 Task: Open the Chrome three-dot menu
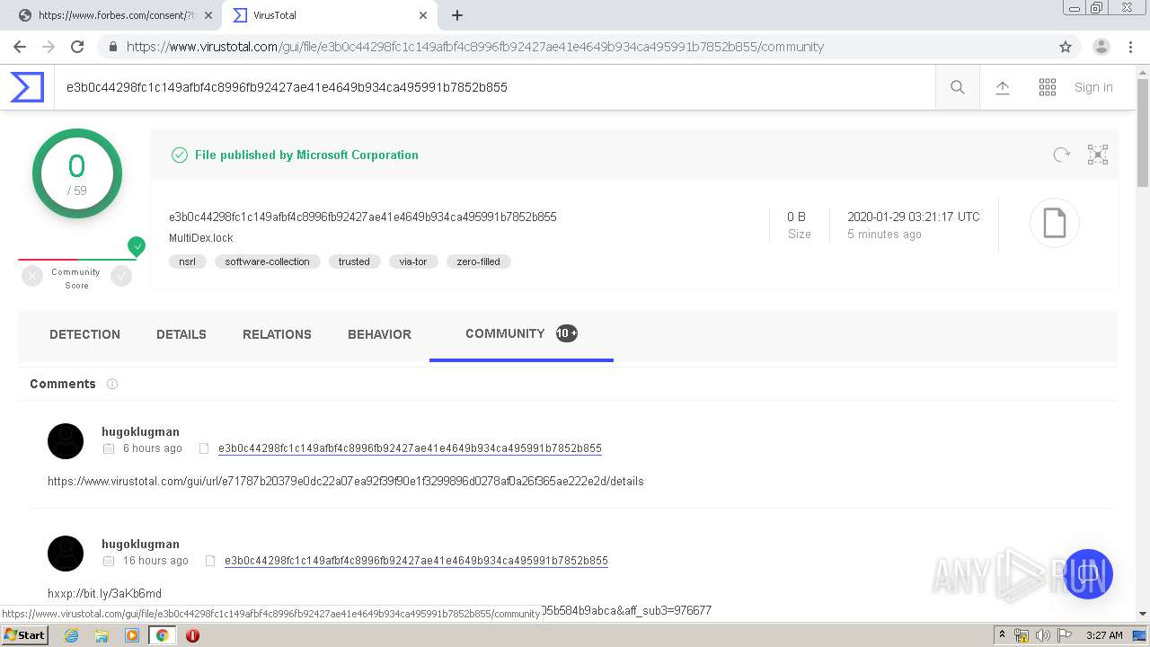point(1130,47)
